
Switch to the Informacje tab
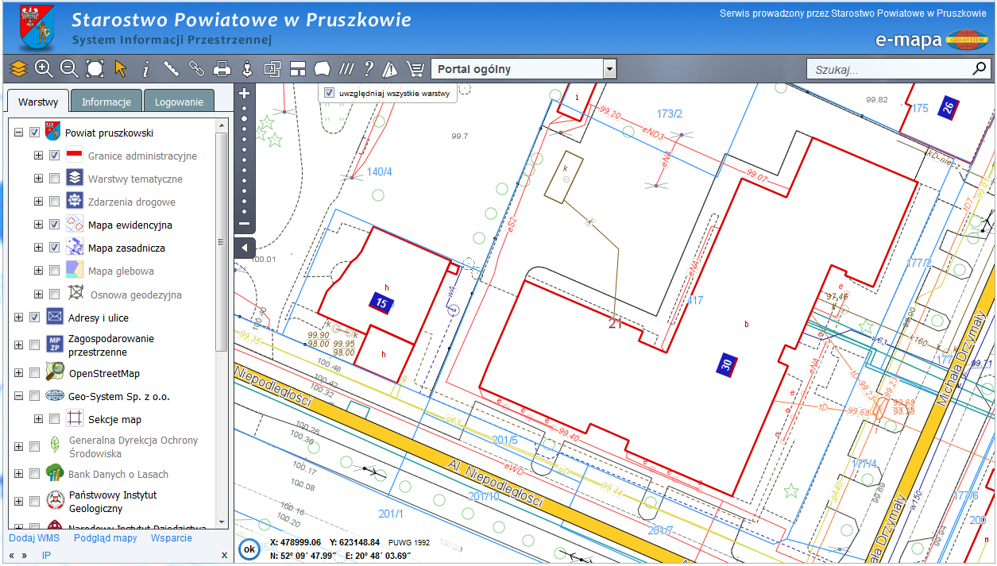(106, 102)
